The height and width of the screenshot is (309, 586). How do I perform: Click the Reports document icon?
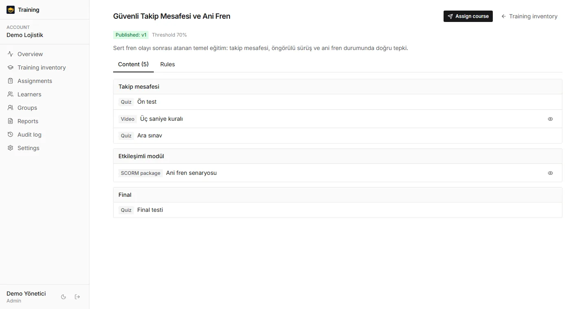(x=11, y=121)
